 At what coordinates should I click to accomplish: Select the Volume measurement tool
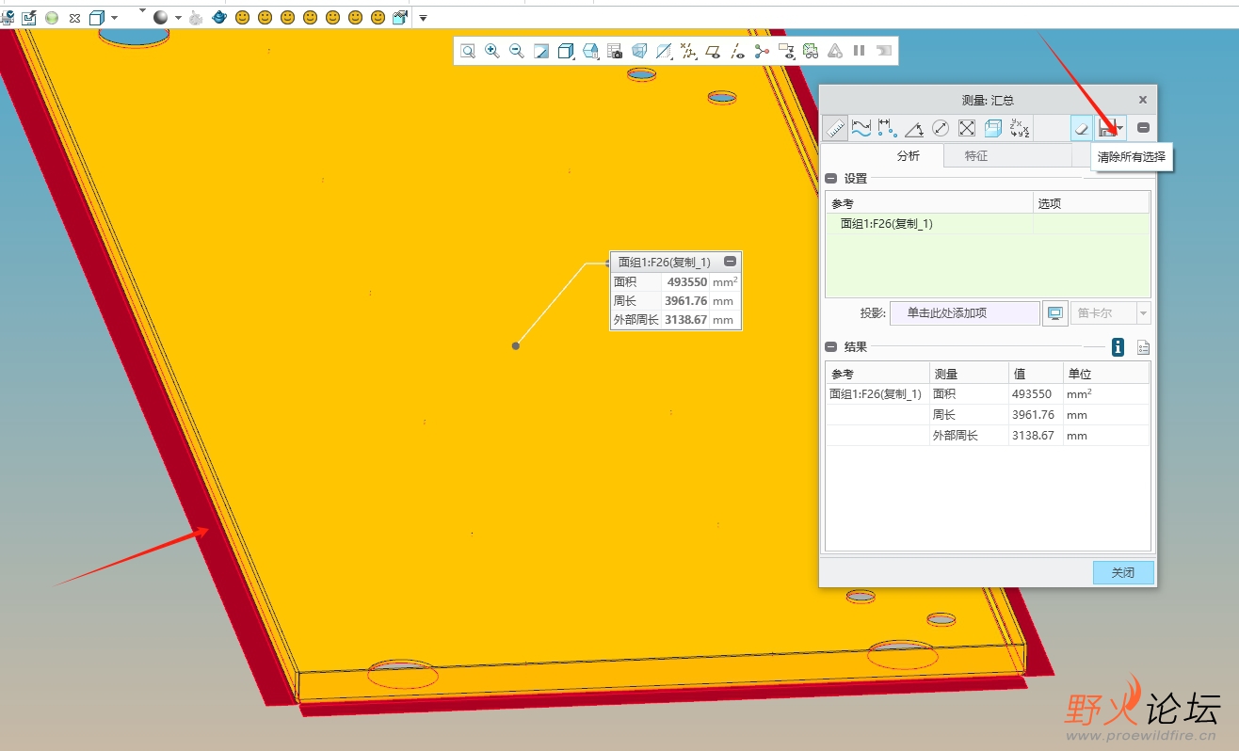(x=992, y=128)
